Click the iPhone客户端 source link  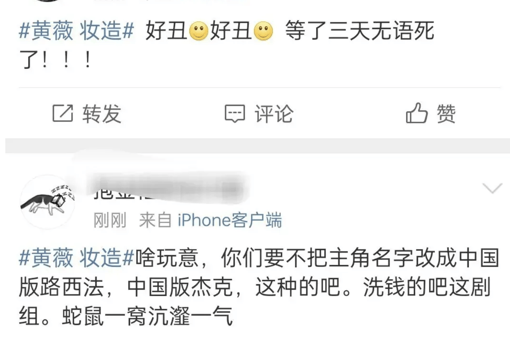click(x=230, y=220)
